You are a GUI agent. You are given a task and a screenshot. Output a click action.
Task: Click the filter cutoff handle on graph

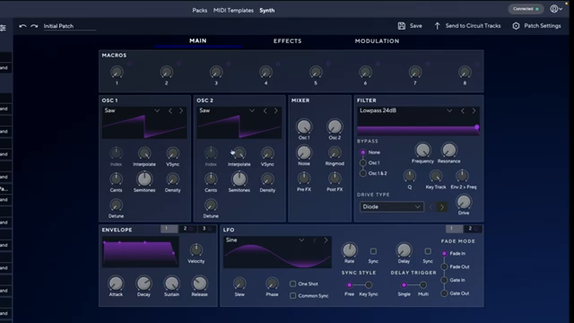click(476, 127)
